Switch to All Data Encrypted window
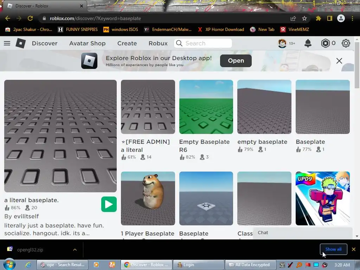 click(x=250, y=265)
